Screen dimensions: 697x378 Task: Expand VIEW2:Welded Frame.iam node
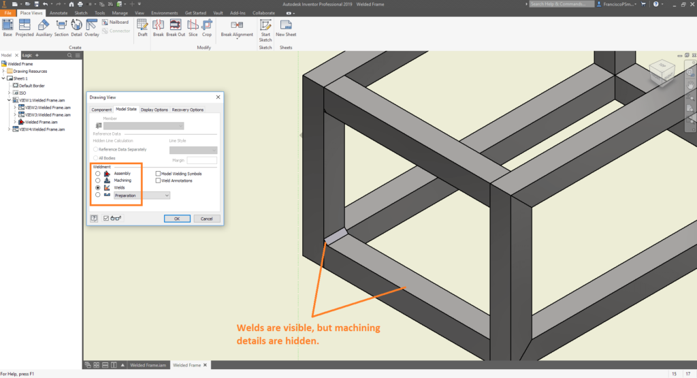(15, 108)
